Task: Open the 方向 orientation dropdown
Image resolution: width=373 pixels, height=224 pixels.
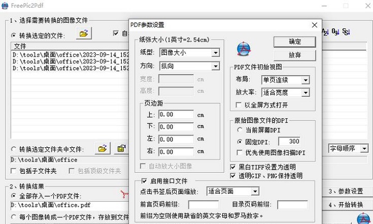Action: tap(216, 66)
